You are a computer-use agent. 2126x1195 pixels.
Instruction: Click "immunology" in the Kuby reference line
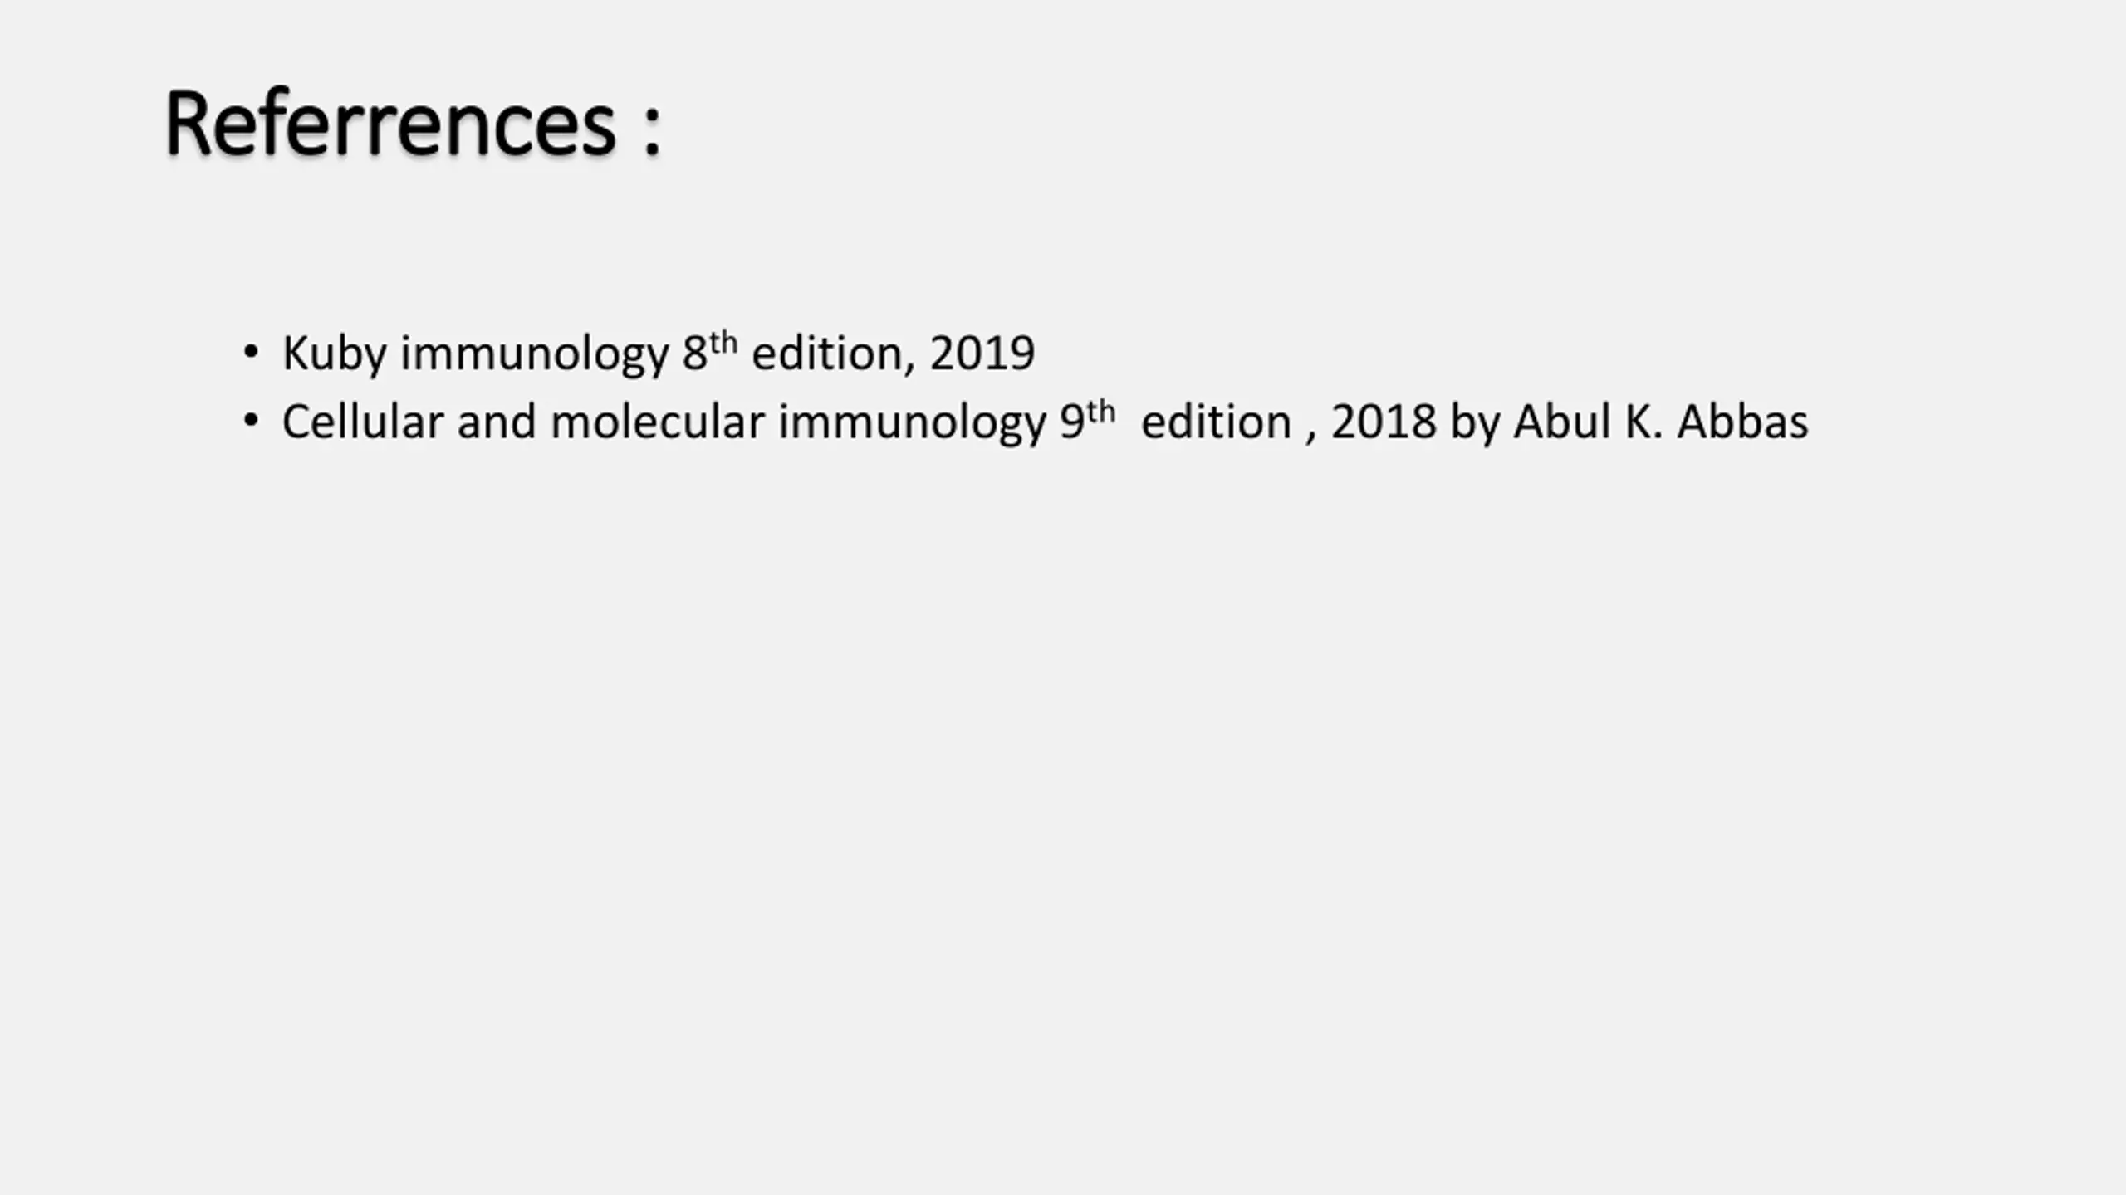pyautogui.click(x=534, y=354)
